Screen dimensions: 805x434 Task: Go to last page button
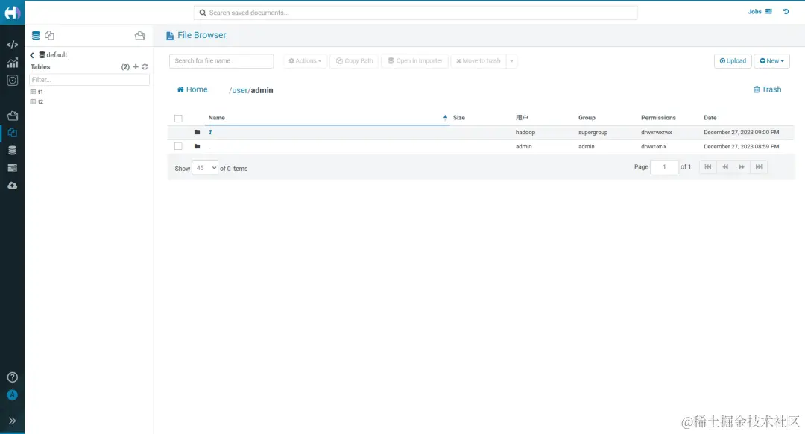(x=759, y=167)
